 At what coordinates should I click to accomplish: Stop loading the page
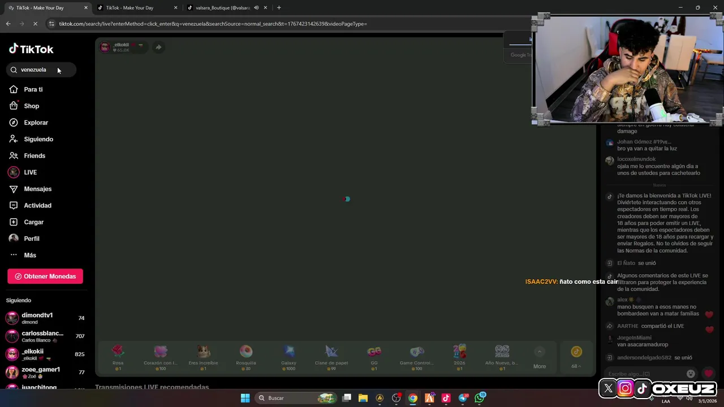coord(35,24)
